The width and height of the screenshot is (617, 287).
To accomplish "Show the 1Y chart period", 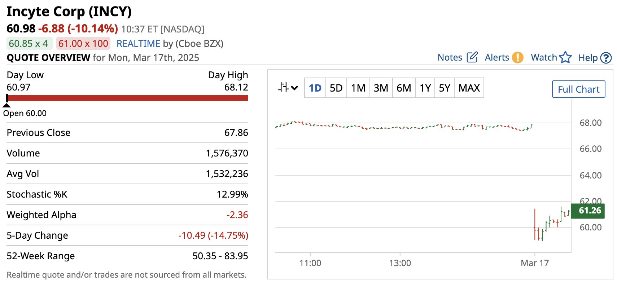I will tap(425, 88).
